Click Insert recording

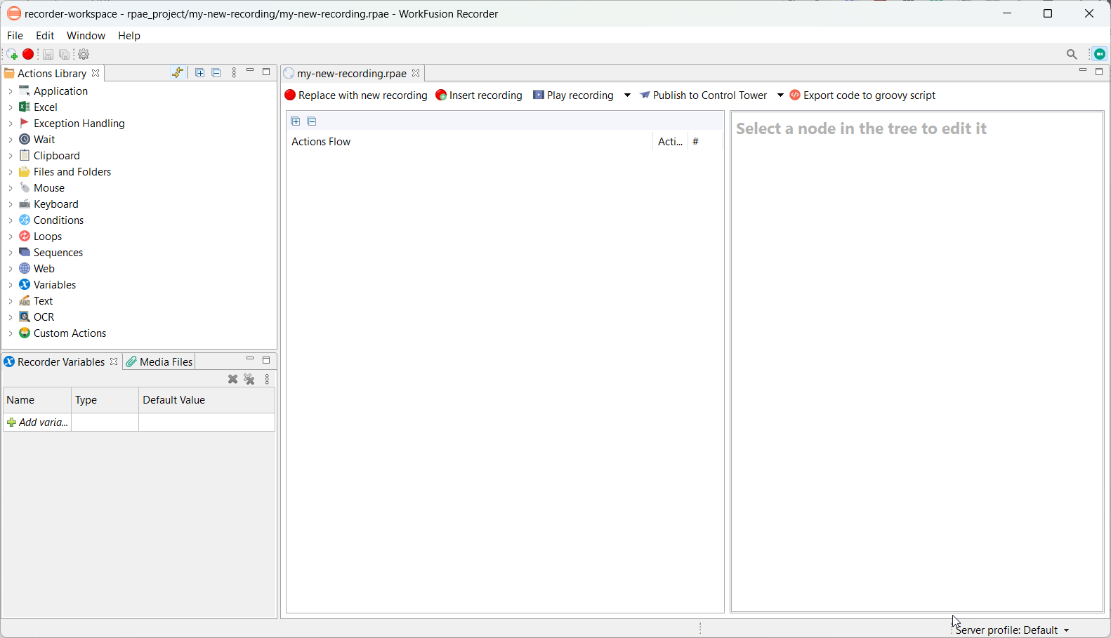pyautogui.click(x=479, y=95)
